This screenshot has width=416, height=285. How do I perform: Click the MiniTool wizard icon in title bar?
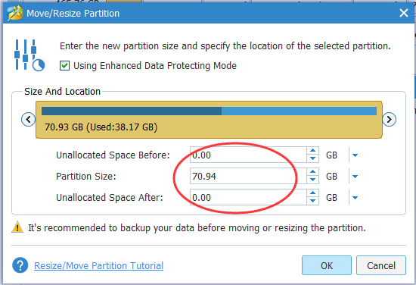pyautogui.click(x=15, y=13)
